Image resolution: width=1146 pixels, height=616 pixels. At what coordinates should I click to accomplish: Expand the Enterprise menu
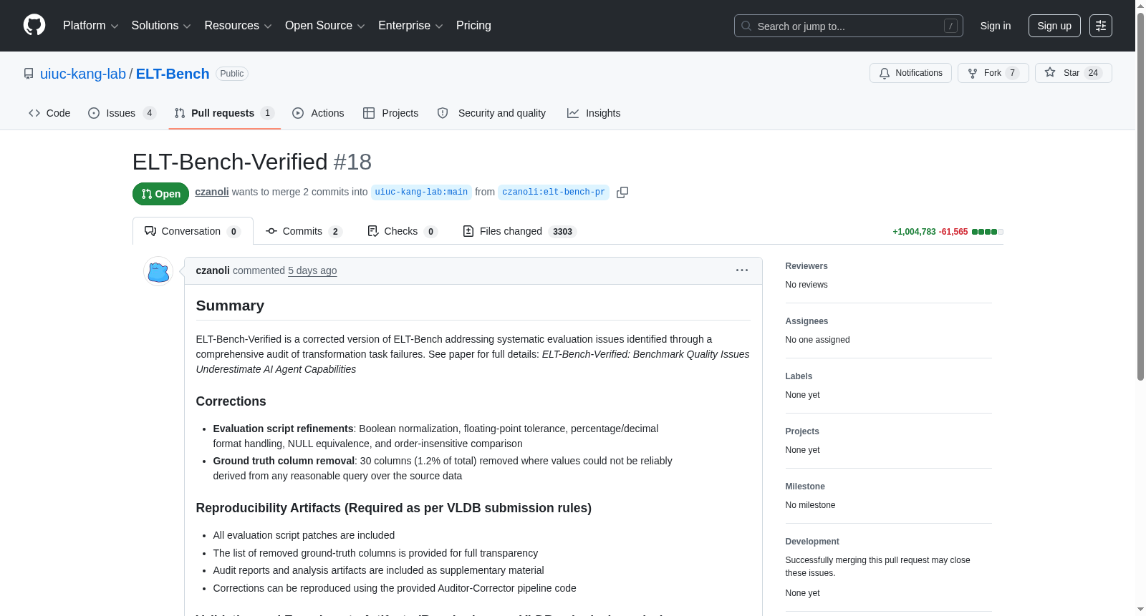pos(410,26)
